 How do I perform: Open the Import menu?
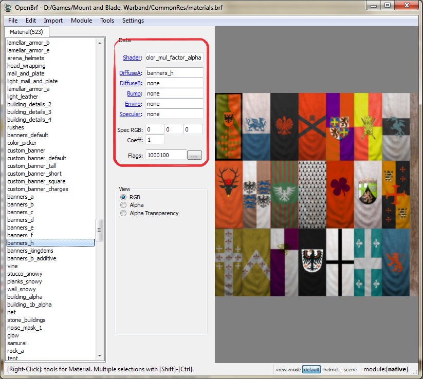pos(53,21)
